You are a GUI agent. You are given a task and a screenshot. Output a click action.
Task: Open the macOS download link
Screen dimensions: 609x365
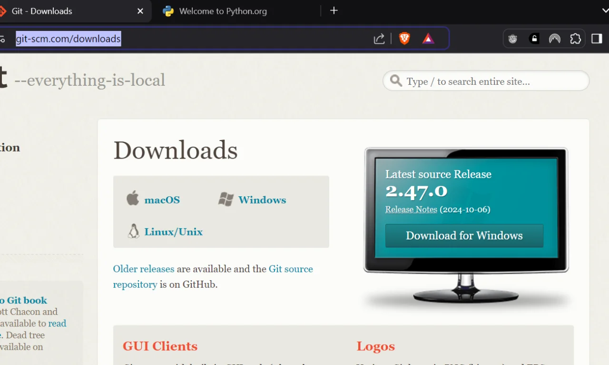(162, 200)
